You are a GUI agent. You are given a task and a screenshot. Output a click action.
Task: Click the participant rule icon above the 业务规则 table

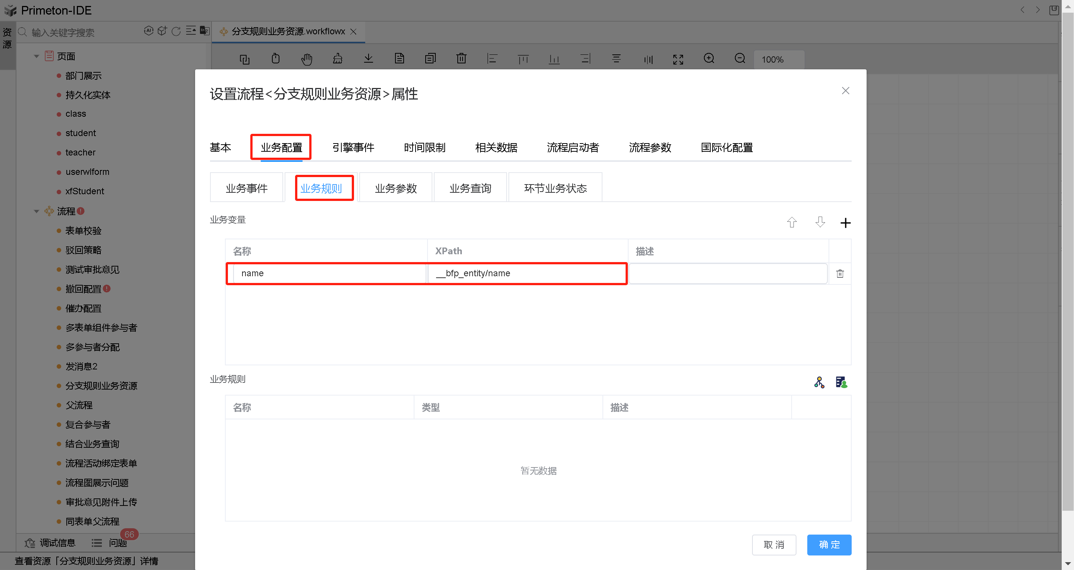(x=841, y=382)
